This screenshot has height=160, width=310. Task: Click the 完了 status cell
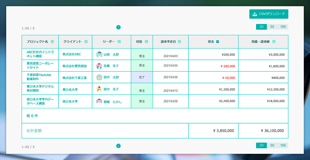[x=142, y=77]
